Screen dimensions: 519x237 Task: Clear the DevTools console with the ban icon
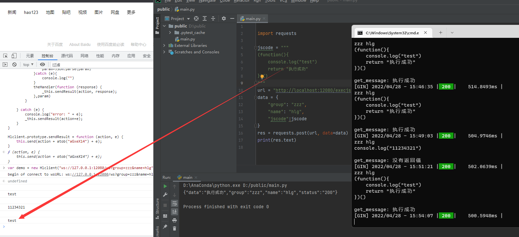coord(14,65)
